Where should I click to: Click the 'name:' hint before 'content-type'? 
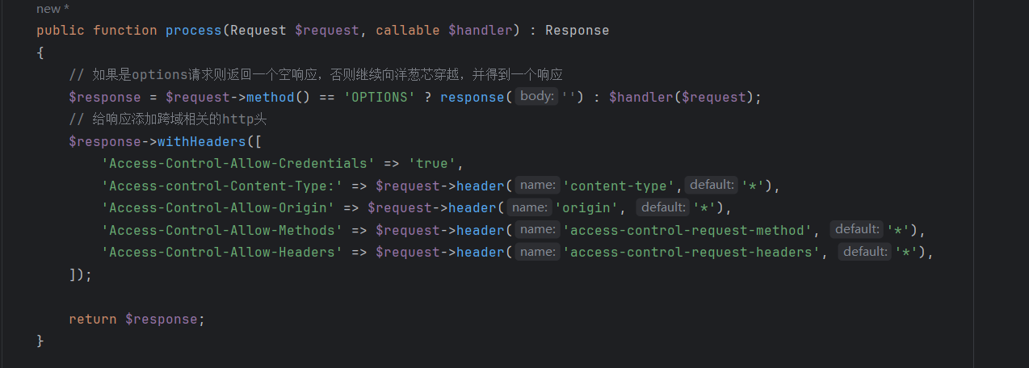(x=537, y=186)
